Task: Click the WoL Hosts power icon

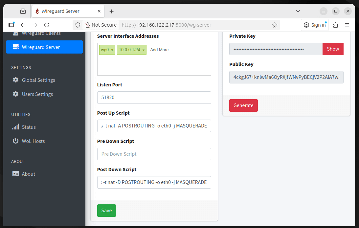Action: click(x=15, y=141)
